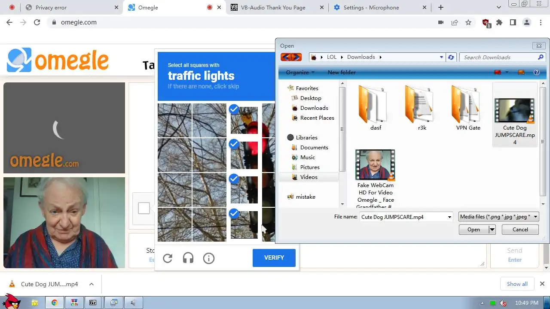Image resolution: width=550 pixels, height=309 pixels.
Task: Open the split arrow beside the Open button
Action: 492,230
